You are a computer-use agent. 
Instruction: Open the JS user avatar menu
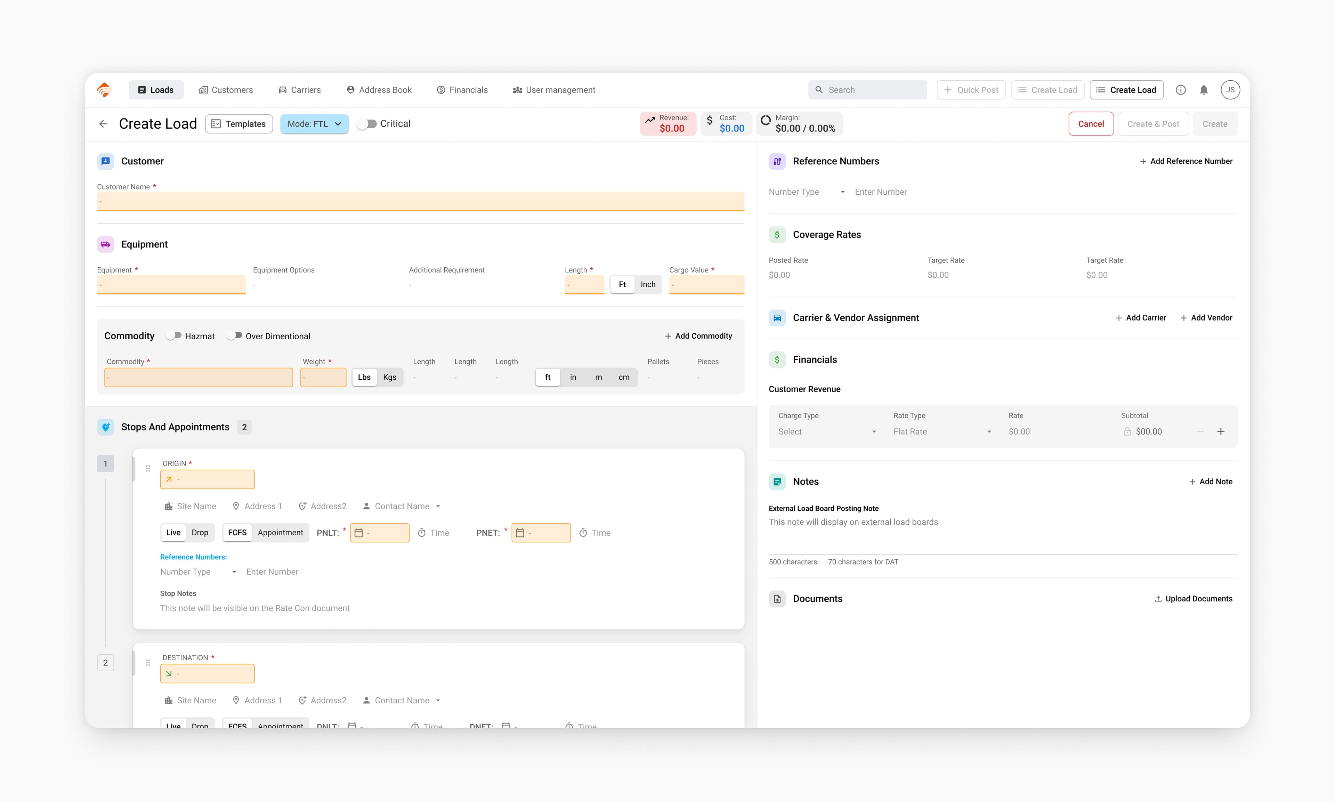pos(1230,90)
